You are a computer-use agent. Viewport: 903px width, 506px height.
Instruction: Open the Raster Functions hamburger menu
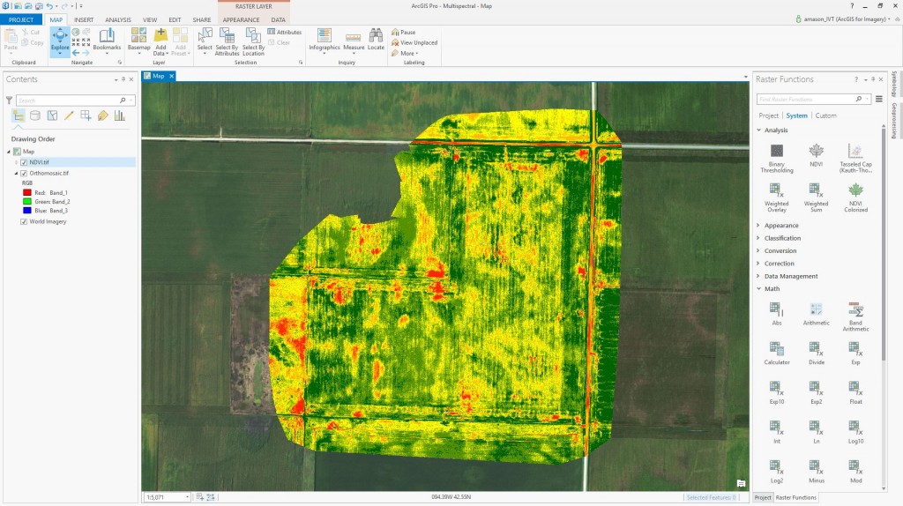coord(879,99)
